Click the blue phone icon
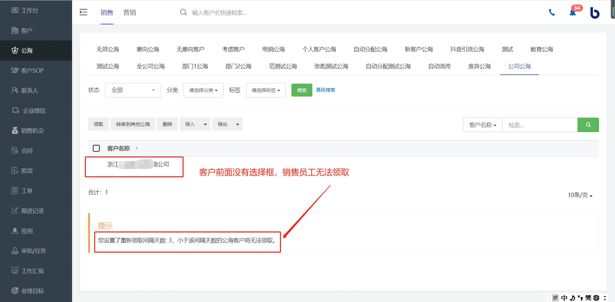Screen dimensions: 615x302 point(552,13)
